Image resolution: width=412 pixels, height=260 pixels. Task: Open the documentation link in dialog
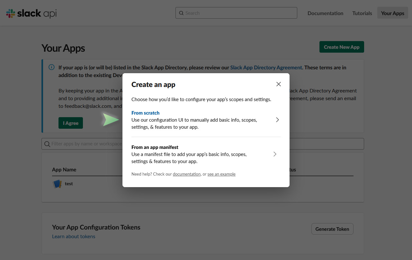coord(187,174)
